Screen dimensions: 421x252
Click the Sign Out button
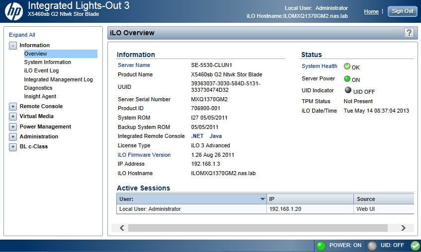tap(403, 11)
